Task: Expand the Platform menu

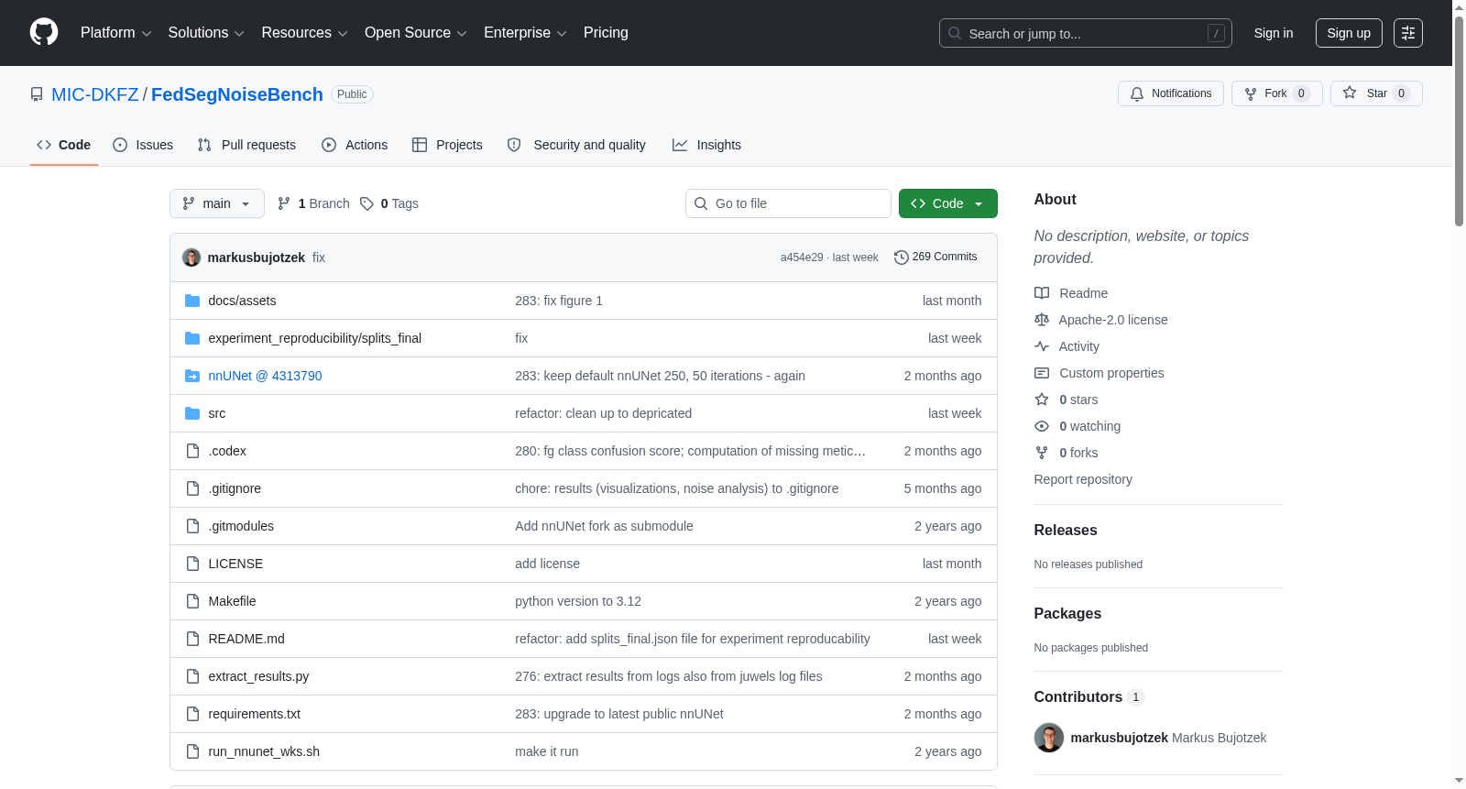Action: [115, 33]
